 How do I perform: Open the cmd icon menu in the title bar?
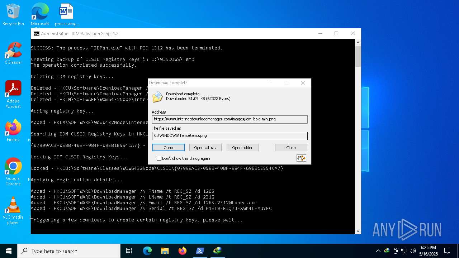(37, 34)
